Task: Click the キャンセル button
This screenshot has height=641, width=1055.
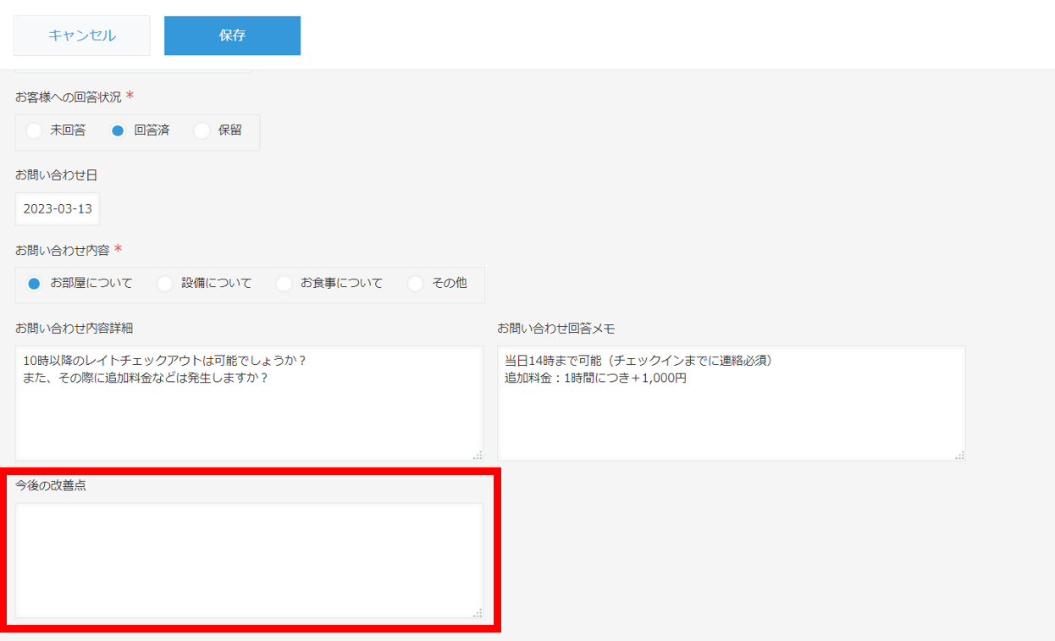Action: [82, 36]
